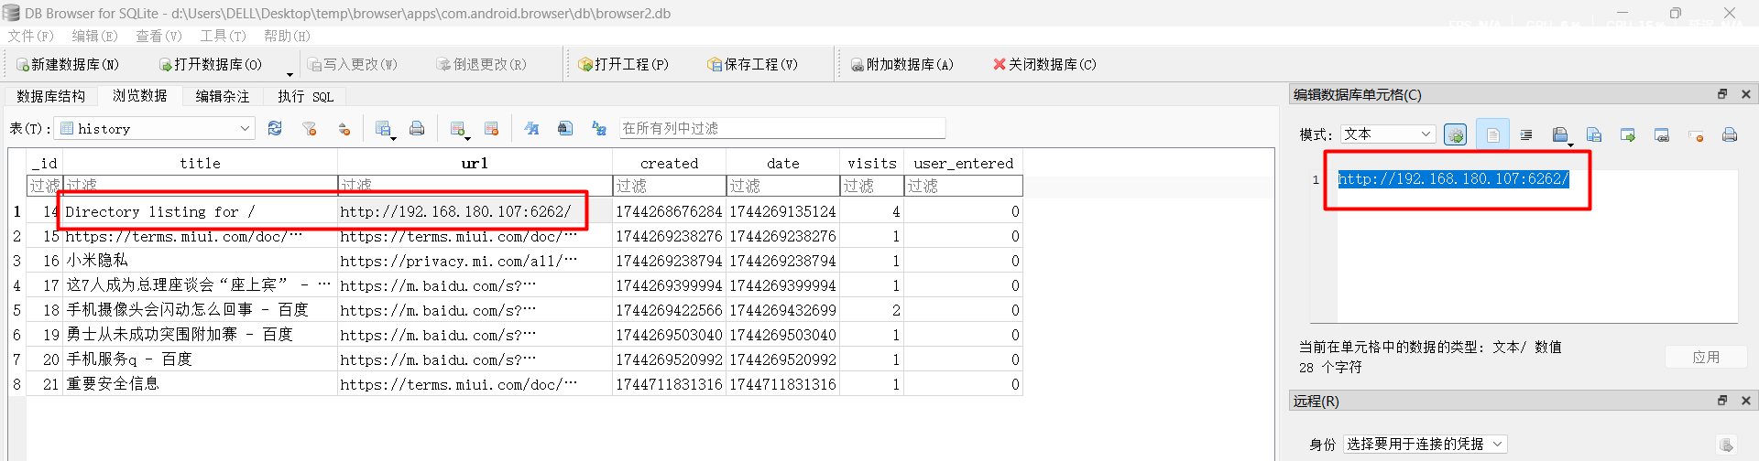
Task: Click the 打开数据库(O) button
Action: (211, 65)
